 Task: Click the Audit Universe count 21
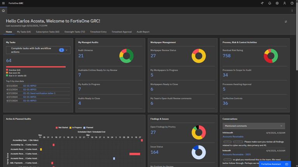tap(81, 56)
